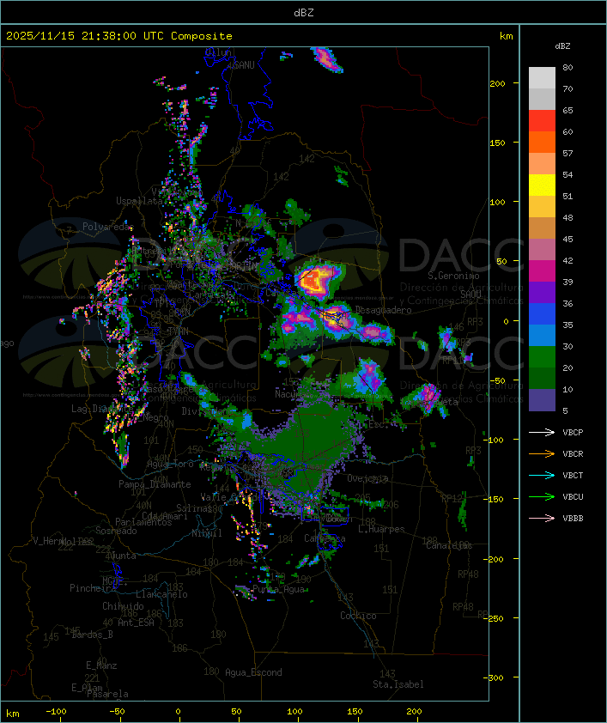Click the orange VBCR arrow icon
The height and width of the screenshot is (723, 607).
click(x=542, y=453)
